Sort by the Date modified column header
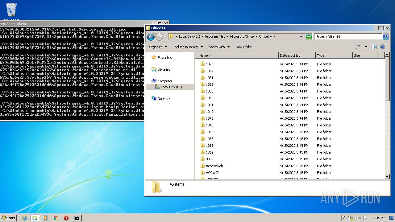395x222 pixels. tap(297, 55)
